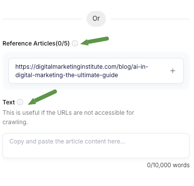
Task: Click the 'Or' separator label
Action: (x=96, y=19)
